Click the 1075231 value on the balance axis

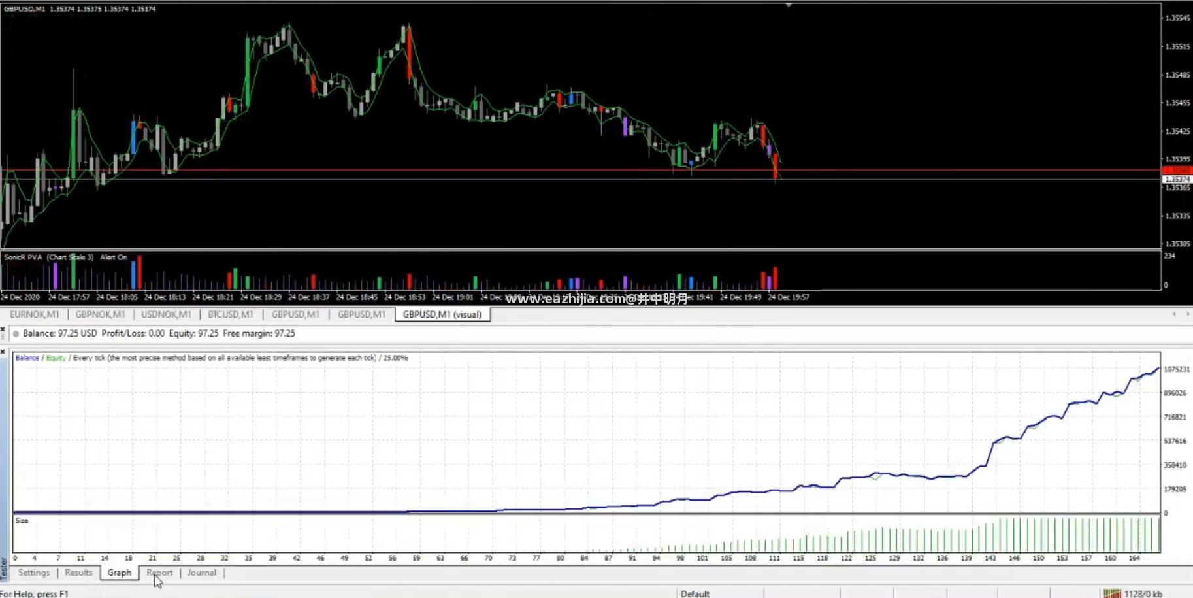(1176, 369)
